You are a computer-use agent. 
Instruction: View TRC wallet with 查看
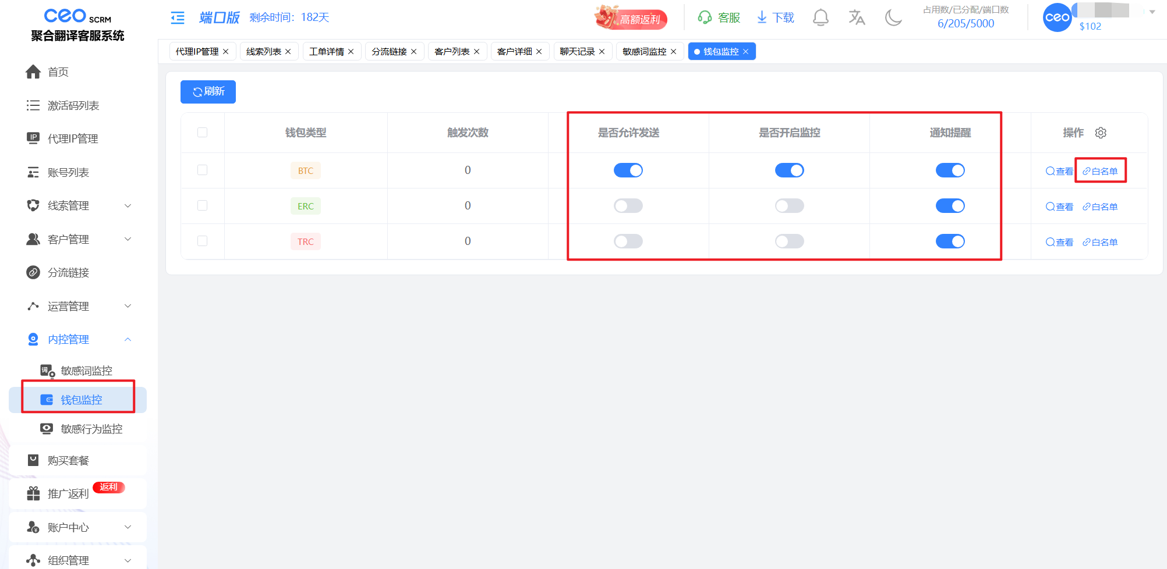point(1059,242)
